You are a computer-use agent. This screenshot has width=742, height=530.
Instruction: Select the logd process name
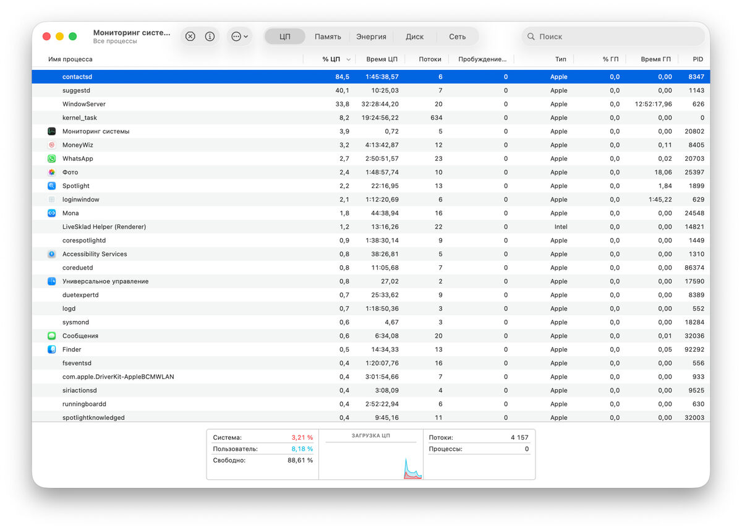[x=69, y=309]
